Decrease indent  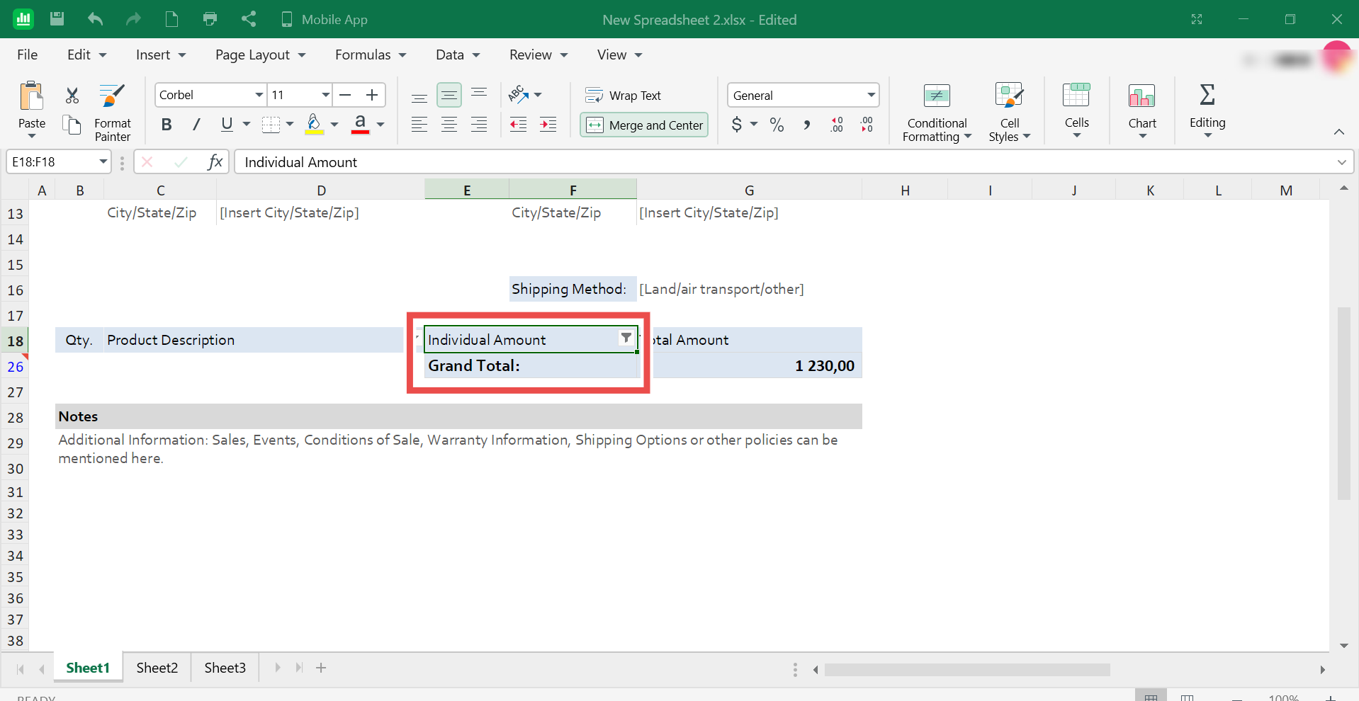[x=519, y=125]
